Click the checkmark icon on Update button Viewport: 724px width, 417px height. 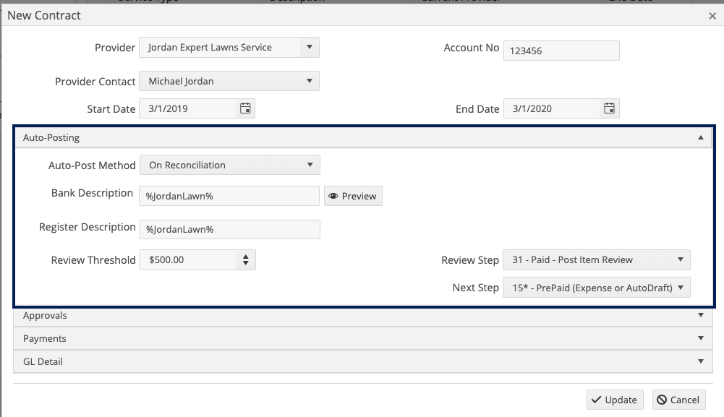tap(597, 399)
